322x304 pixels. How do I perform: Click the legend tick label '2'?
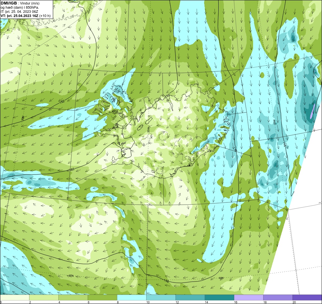(30, 302)
